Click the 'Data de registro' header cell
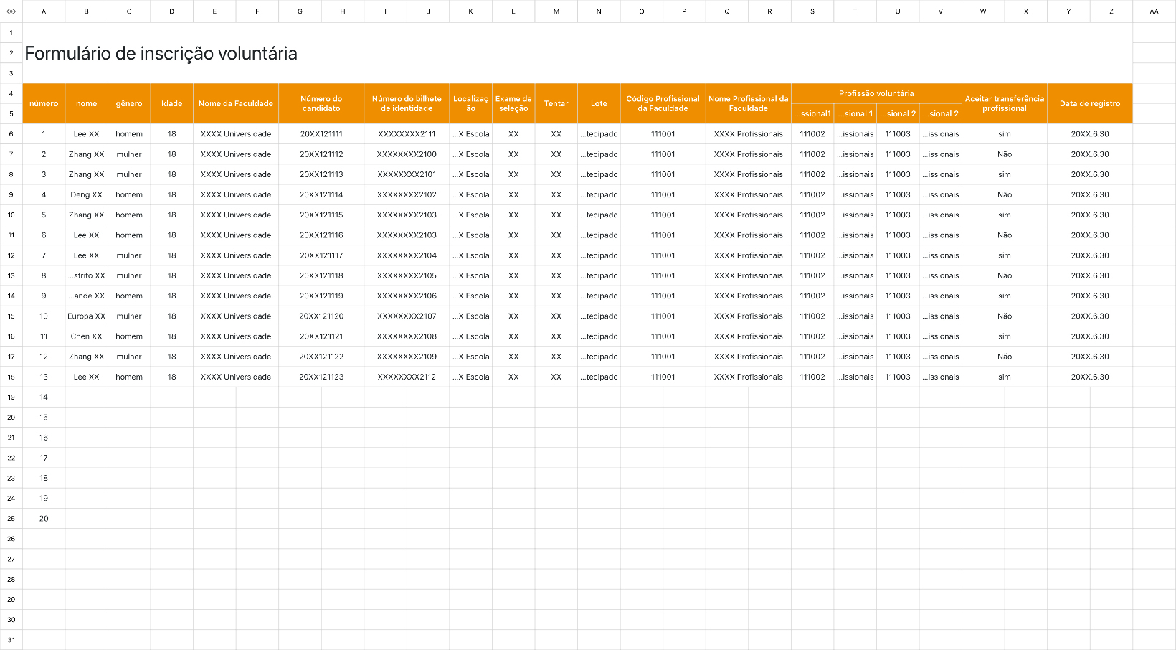 point(1090,104)
